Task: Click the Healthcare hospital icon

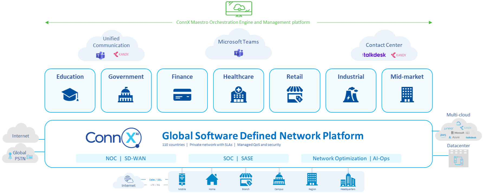Action: coord(238,94)
